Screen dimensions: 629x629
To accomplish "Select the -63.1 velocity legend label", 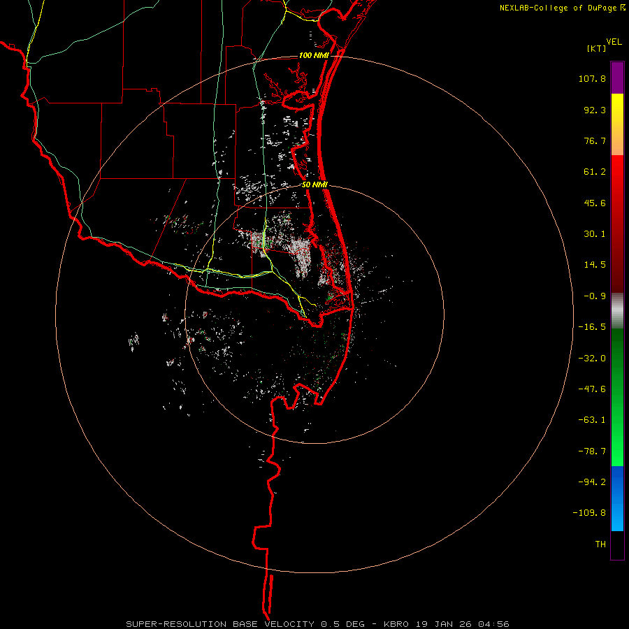I will 592,420.
